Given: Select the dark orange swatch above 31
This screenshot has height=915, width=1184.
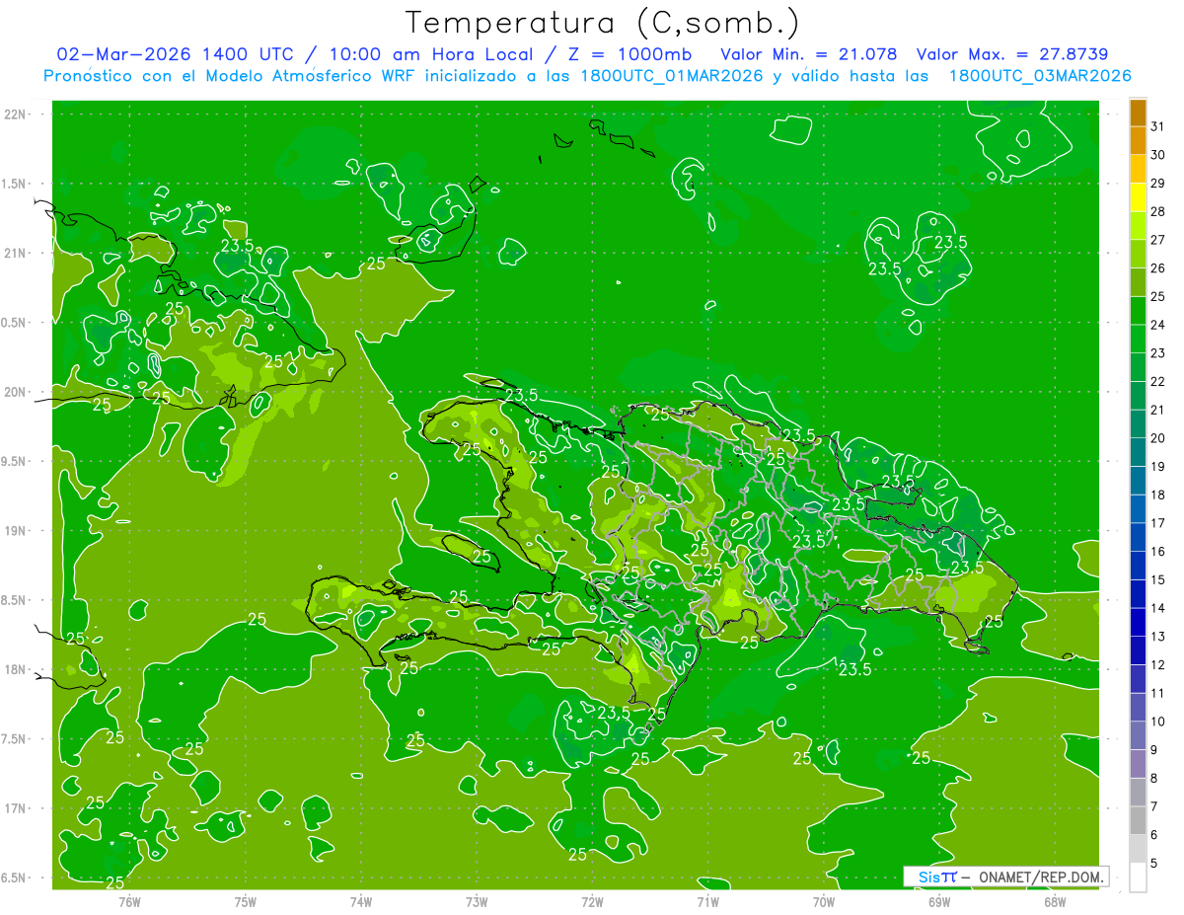Looking at the screenshot, I should 1138,113.
